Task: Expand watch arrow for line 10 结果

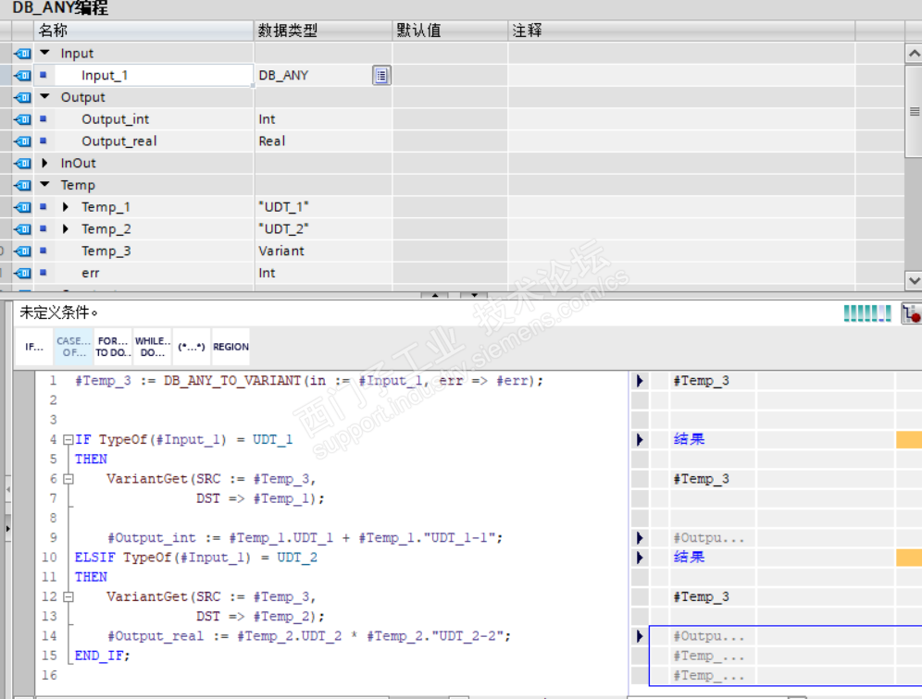Action: point(640,557)
